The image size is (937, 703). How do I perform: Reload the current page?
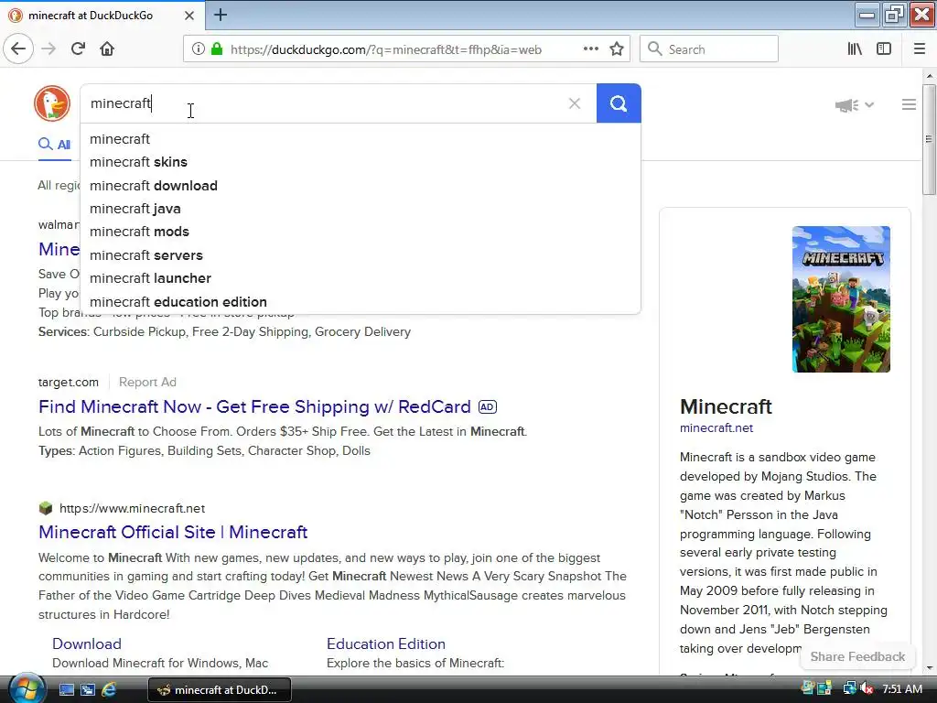(x=78, y=49)
